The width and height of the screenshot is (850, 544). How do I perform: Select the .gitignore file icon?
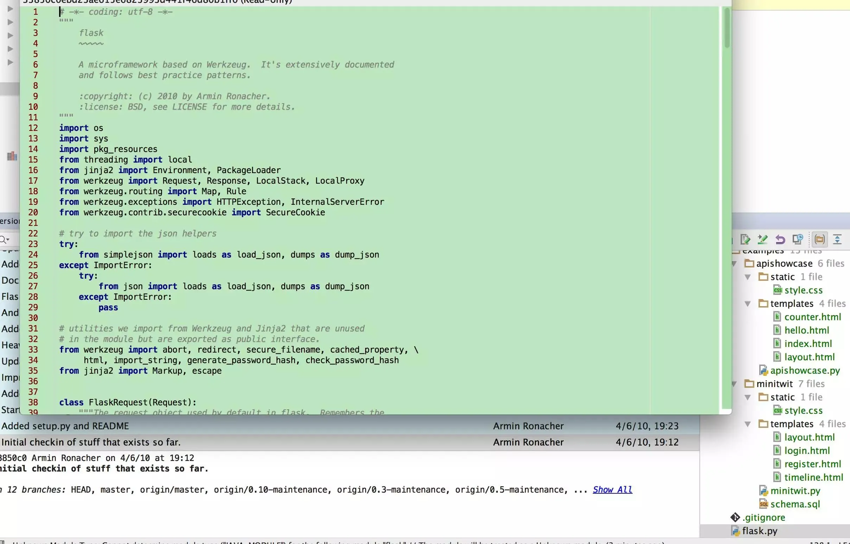coord(735,518)
